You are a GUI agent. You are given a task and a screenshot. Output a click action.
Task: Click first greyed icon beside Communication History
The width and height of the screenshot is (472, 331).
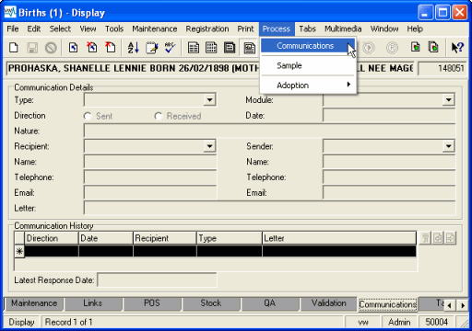[x=426, y=238]
